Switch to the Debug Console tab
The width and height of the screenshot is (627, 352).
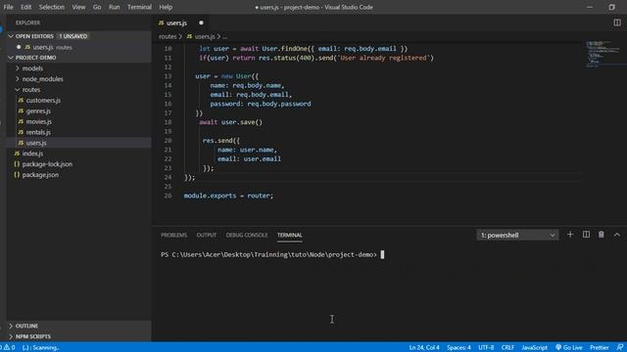pyautogui.click(x=247, y=235)
